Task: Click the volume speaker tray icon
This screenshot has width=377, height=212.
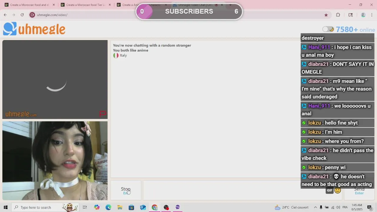Action: pos(338,207)
